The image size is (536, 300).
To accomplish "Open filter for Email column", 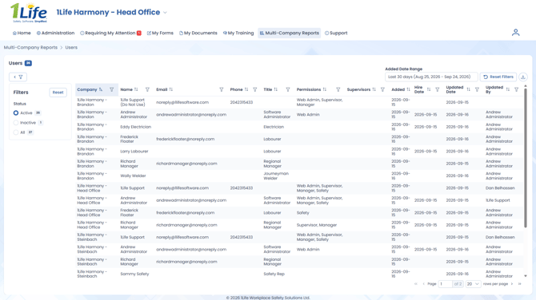I will pos(221,89).
